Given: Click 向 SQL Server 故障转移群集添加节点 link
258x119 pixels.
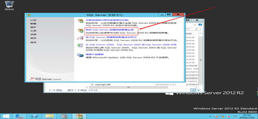Looking at the screenshot, I should [111, 37].
